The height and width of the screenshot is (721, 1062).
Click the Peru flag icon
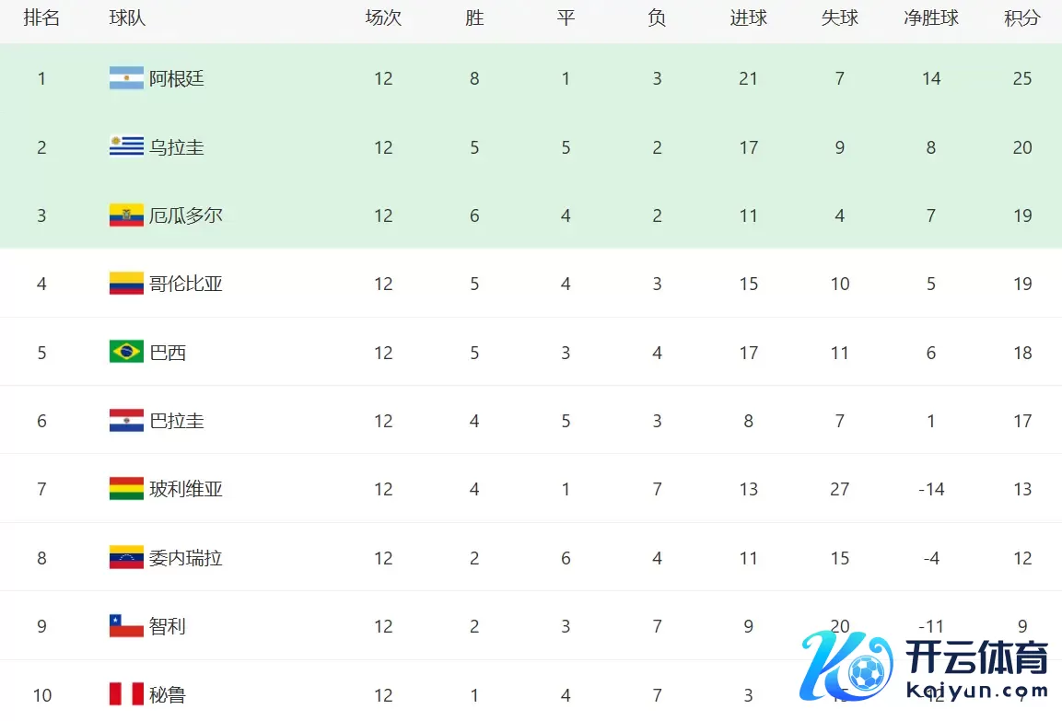[x=126, y=694]
